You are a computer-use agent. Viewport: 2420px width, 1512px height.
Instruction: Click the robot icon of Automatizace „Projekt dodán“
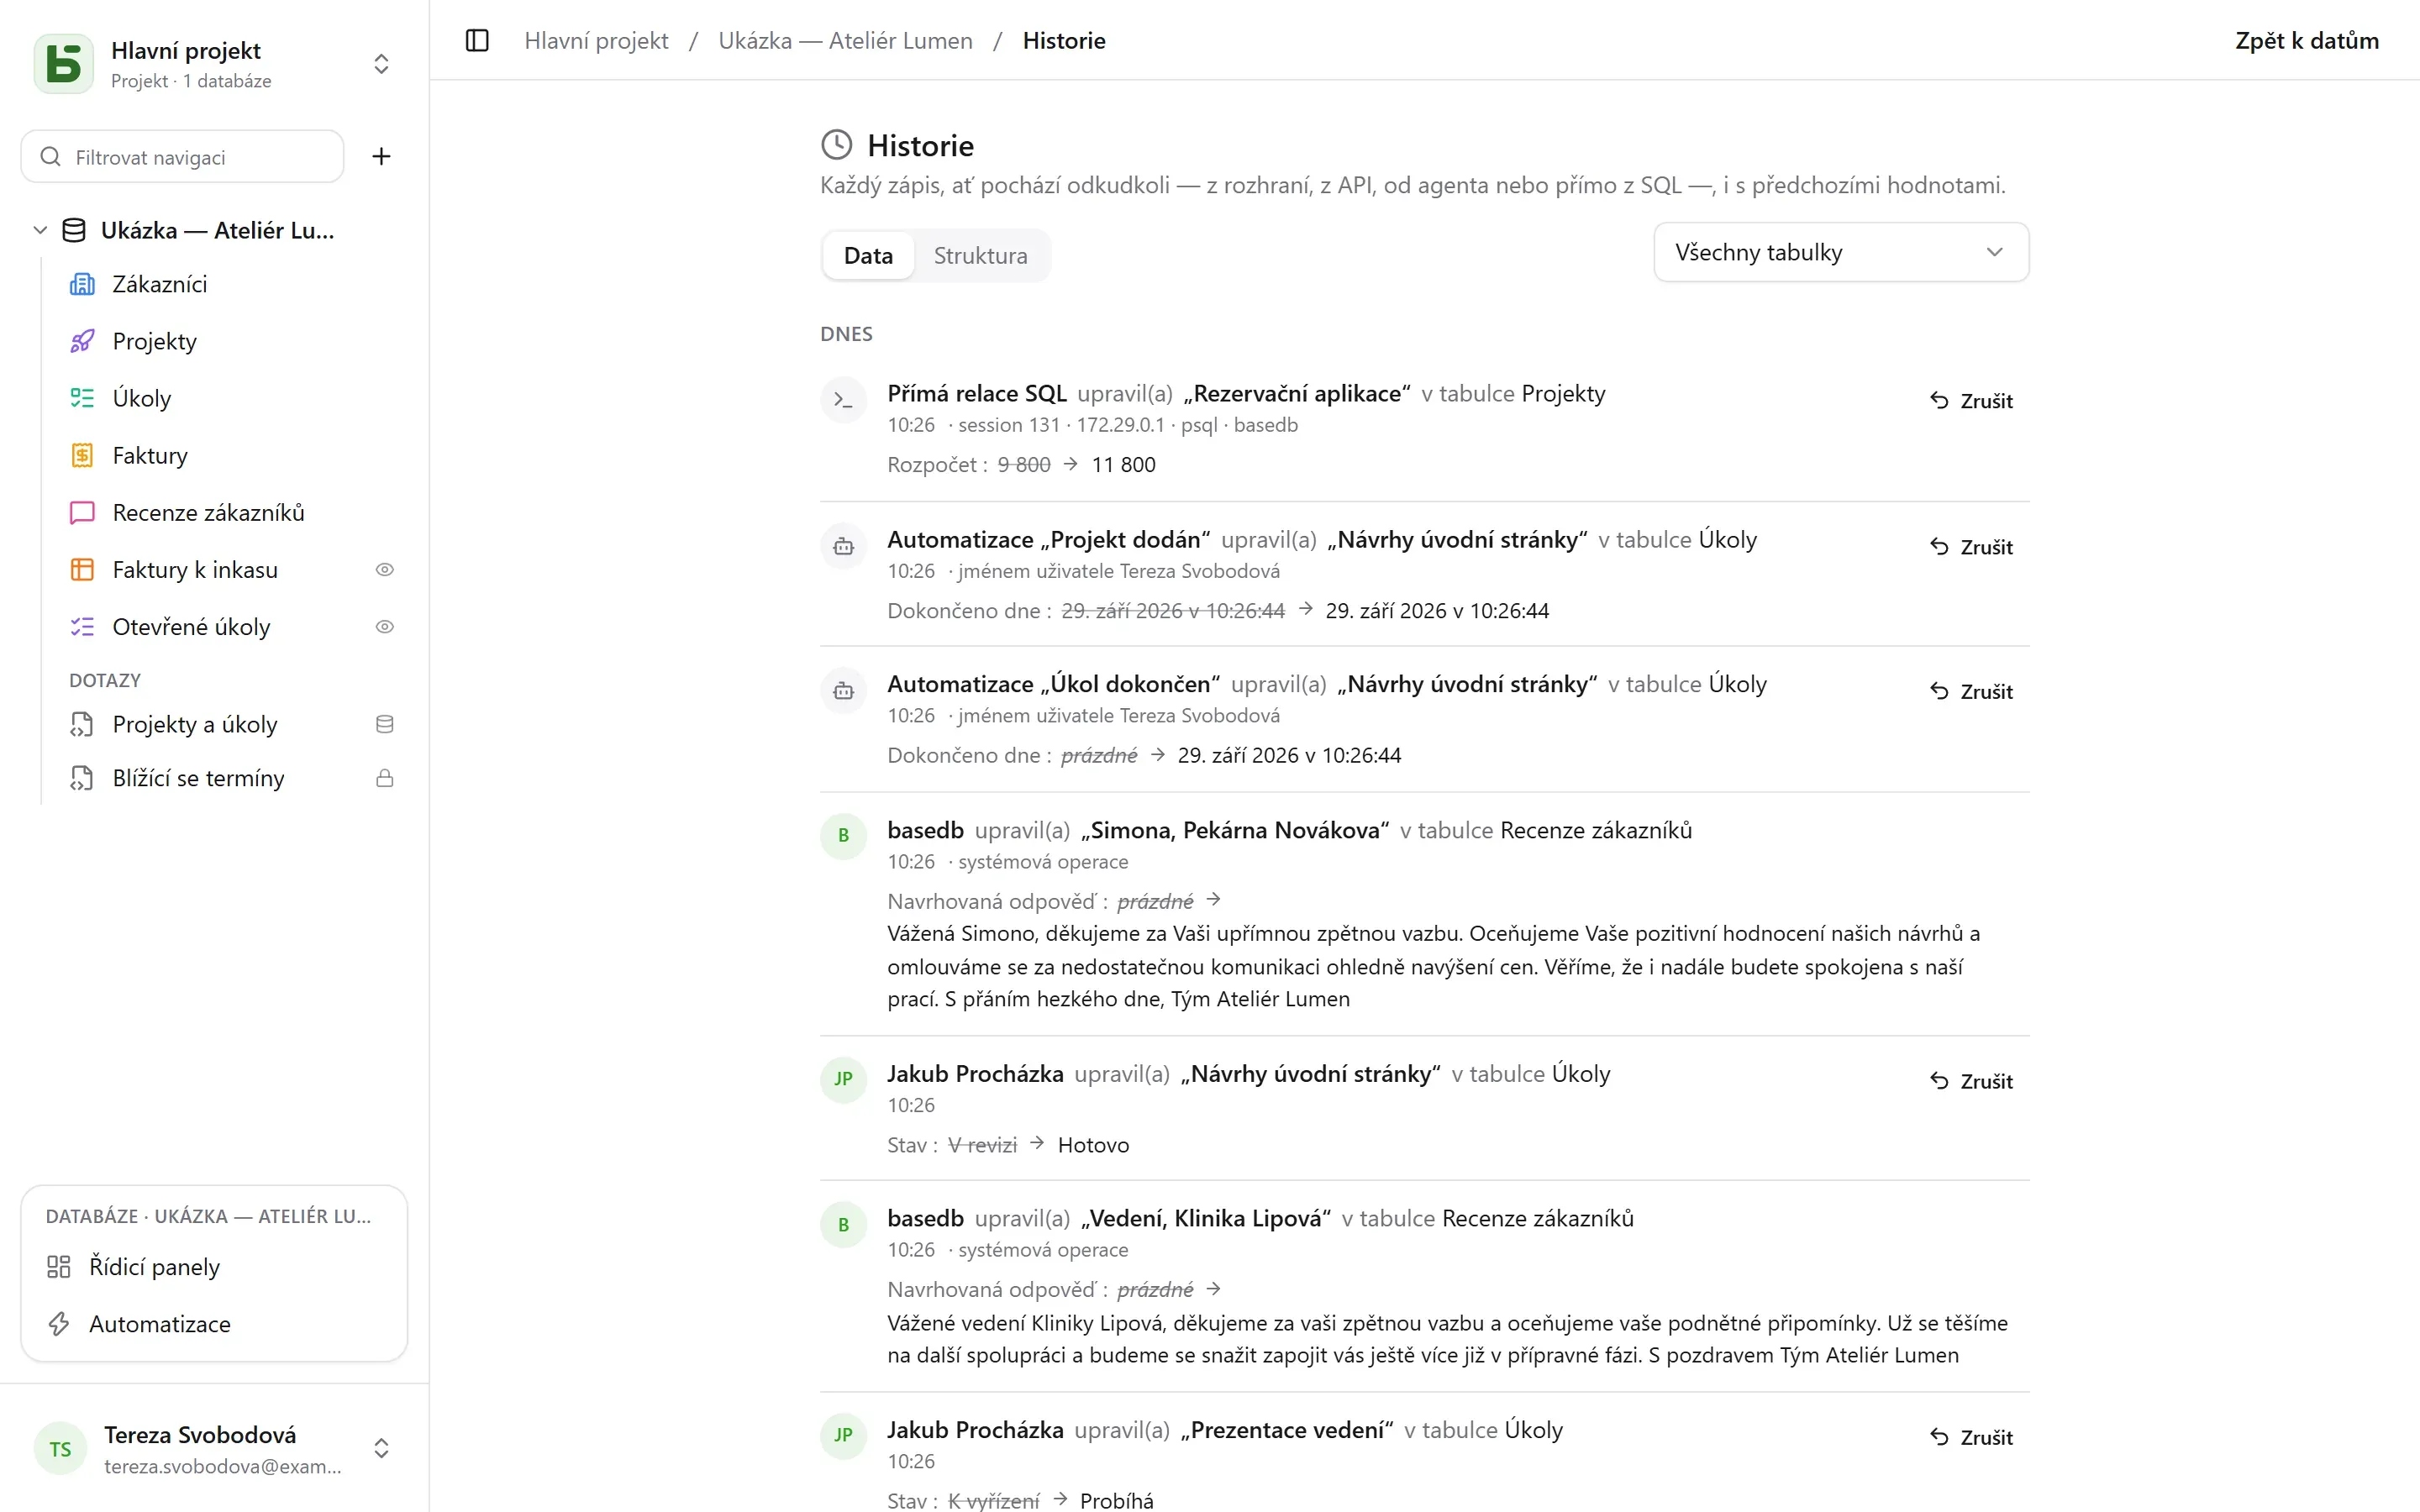click(844, 546)
